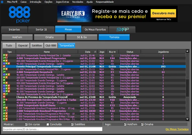Enable the Concluído checkbox

pyautogui.click(x=48, y=124)
